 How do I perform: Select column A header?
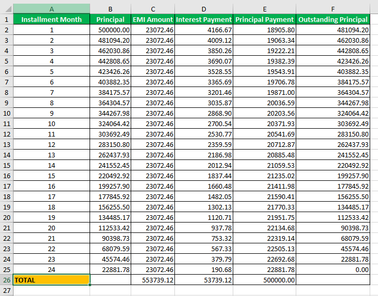(x=52, y=9)
